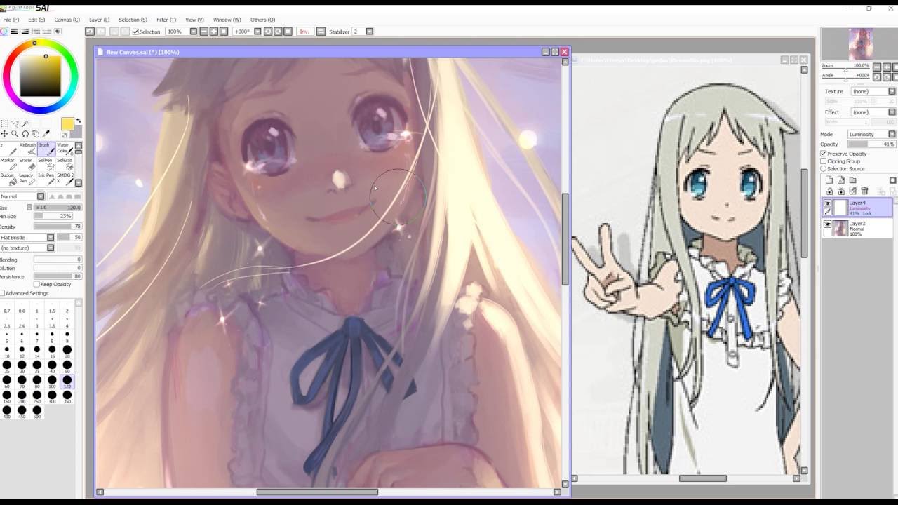The width and height of the screenshot is (898, 505).
Task: Select the zoom magnifier tool
Action: click(15, 133)
